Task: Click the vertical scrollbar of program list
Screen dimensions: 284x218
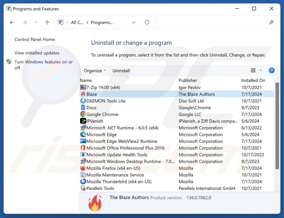Action: click(x=277, y=126)
